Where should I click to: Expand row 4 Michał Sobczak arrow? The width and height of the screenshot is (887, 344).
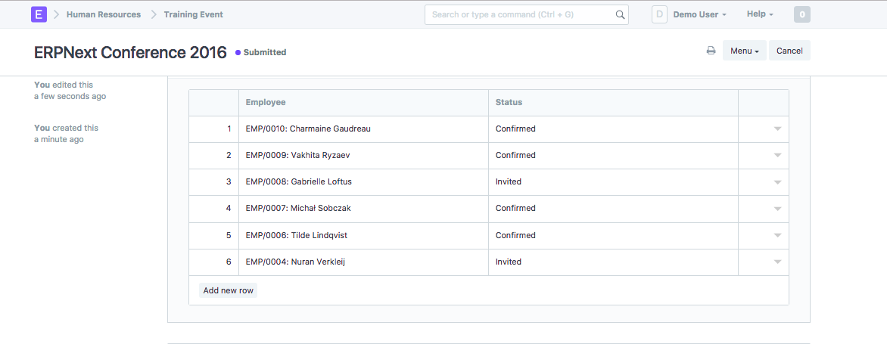(x=777, y=209)
